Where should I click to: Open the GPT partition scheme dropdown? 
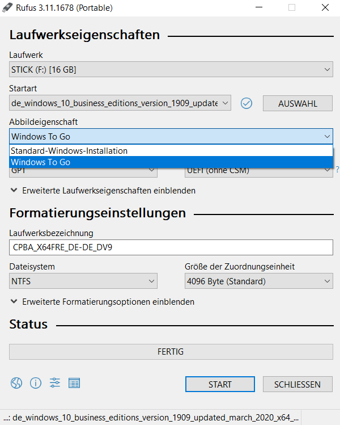pos(83,172)
